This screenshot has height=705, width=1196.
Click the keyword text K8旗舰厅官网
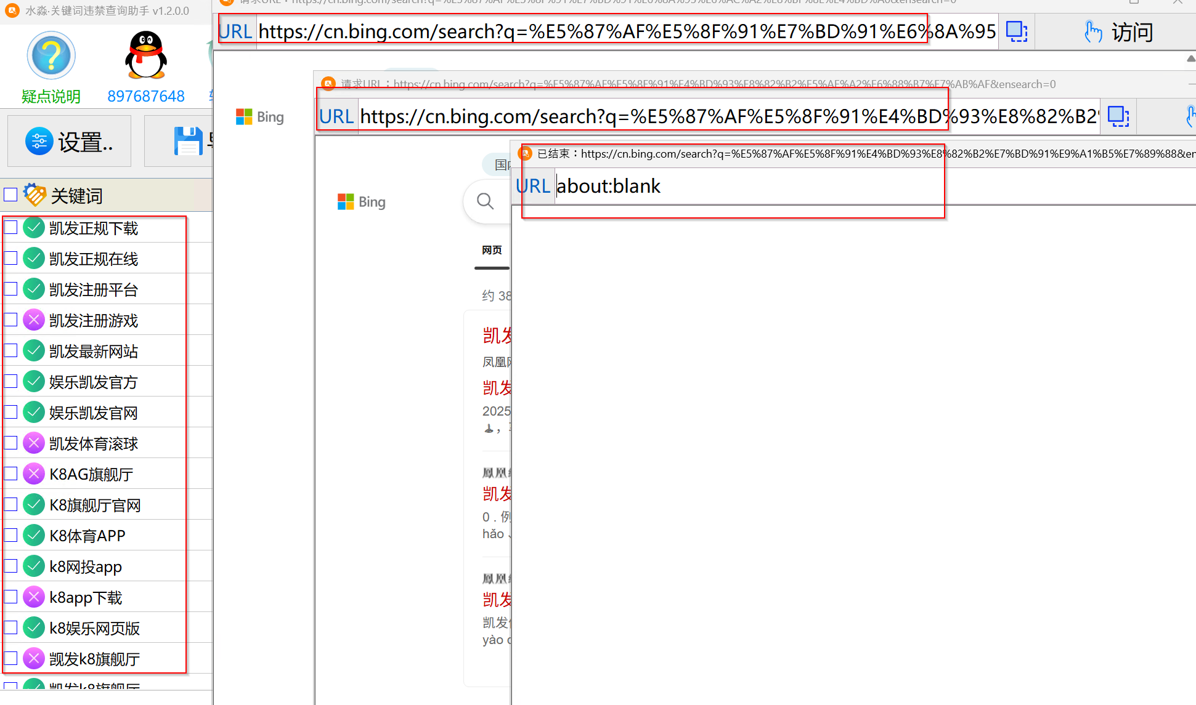(95, 506)
